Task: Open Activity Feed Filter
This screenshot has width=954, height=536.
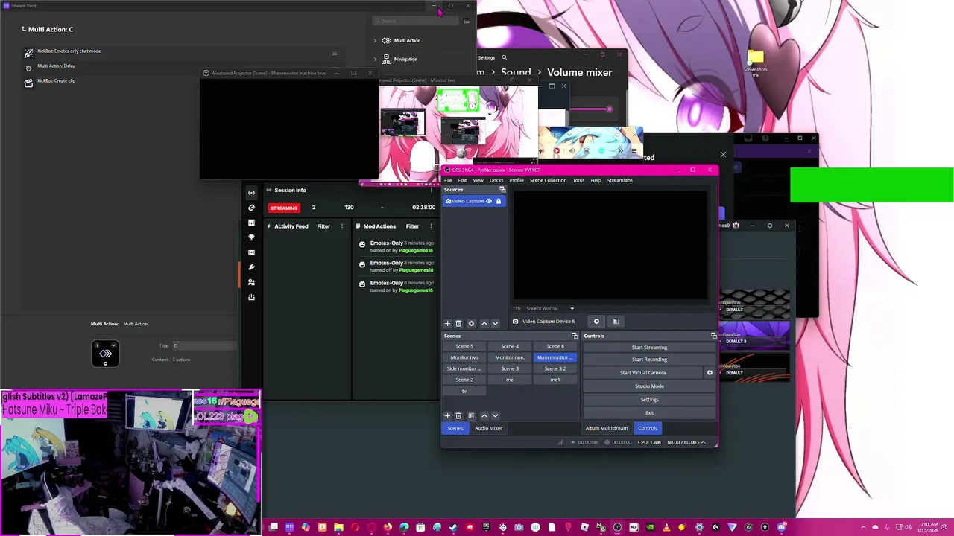Action: coord(323,226)
